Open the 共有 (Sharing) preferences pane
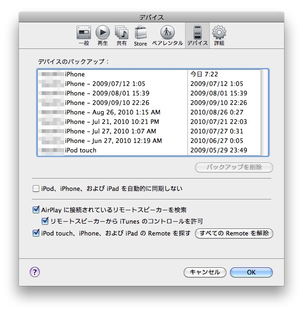 coord(122,36)
